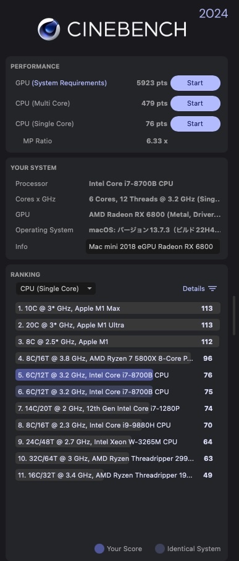The width and height of the screenshot is (239, 561).
Task: Start the CPU Single Core benchmark
Action: coord(195,124)
